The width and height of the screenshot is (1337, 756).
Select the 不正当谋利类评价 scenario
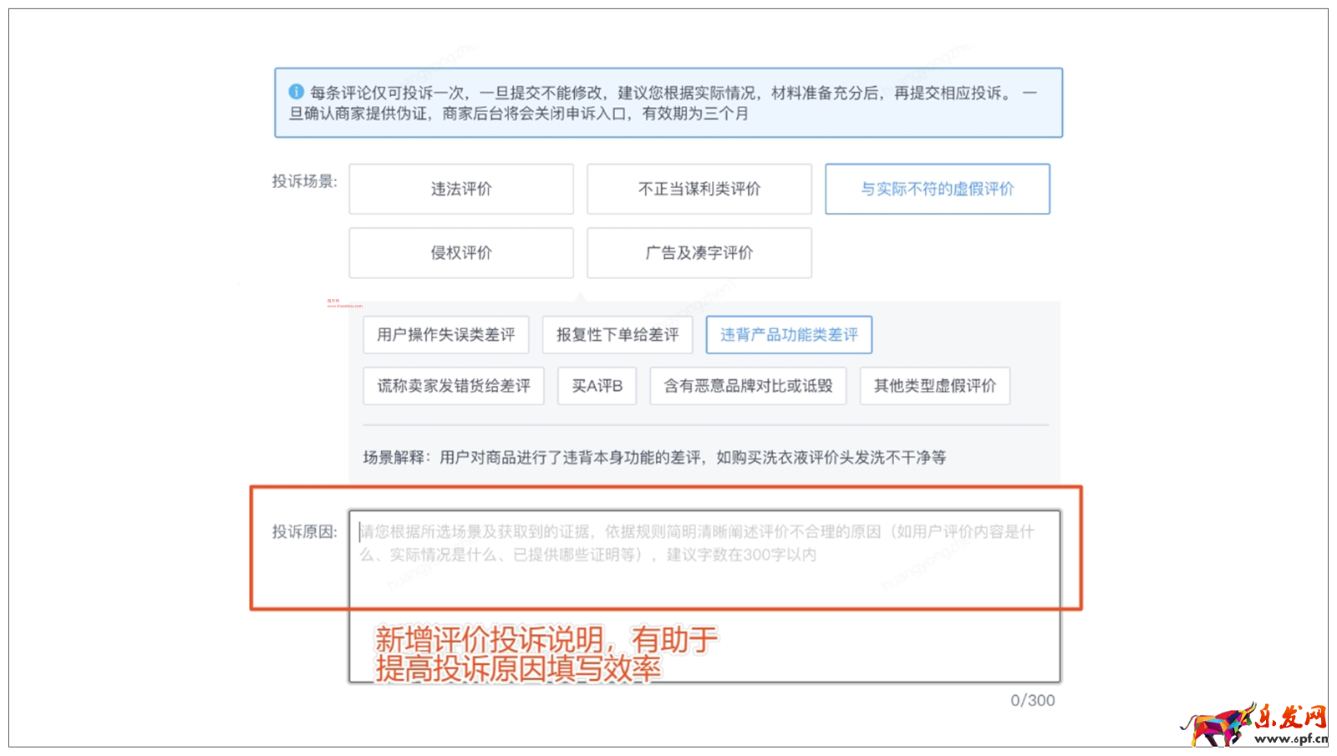[699, 189]
